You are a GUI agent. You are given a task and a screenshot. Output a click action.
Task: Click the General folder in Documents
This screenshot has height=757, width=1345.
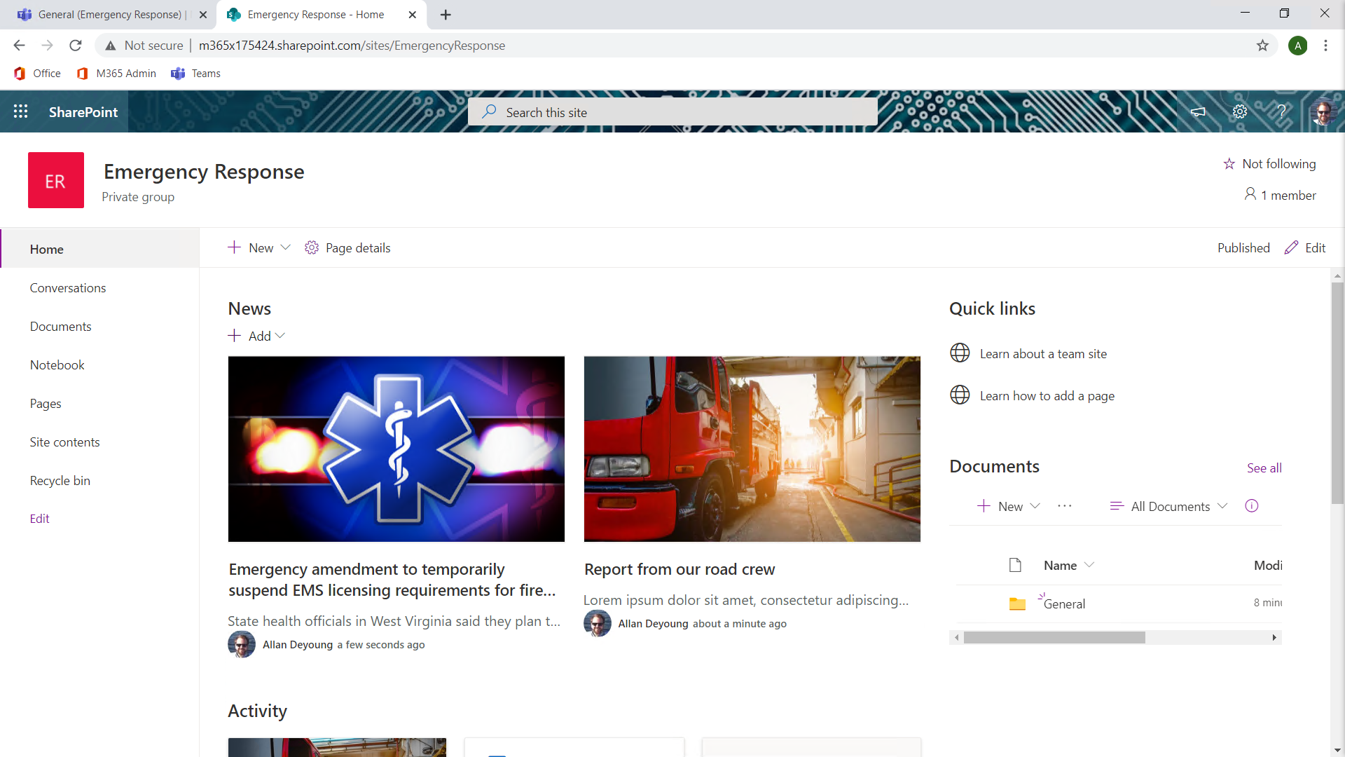[x=1063, y=603]
